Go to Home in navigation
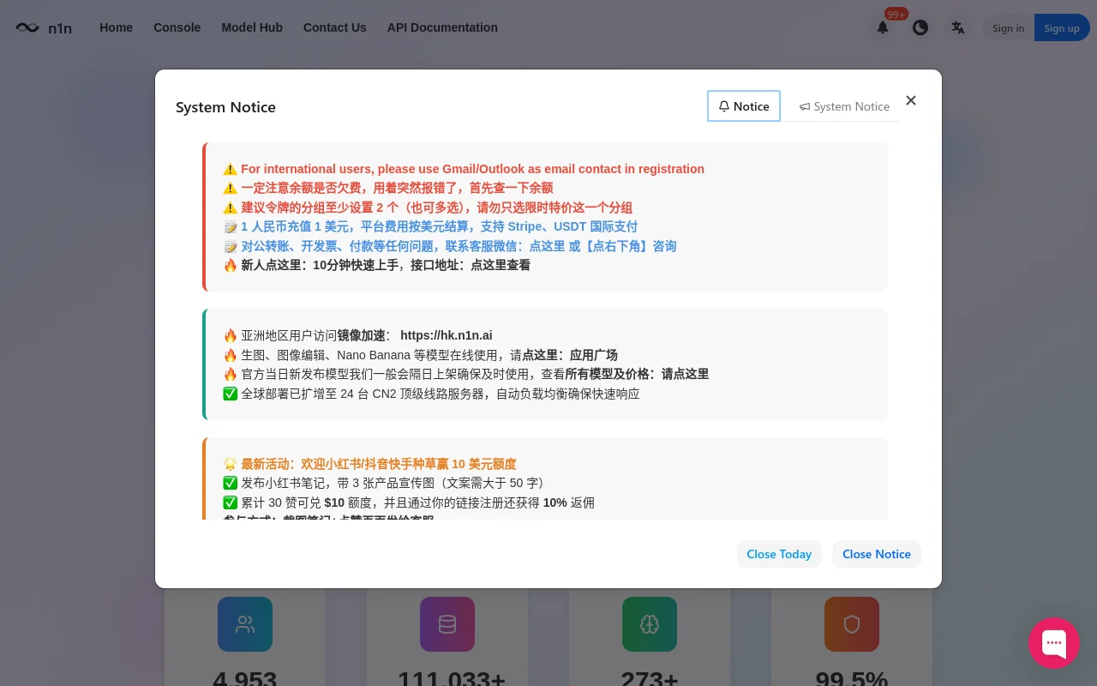The width and height of the screenshot is (1097, 686). tap(116, 27)
